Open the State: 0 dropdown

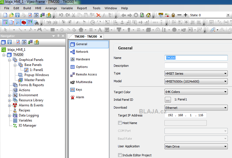[228, 15]
